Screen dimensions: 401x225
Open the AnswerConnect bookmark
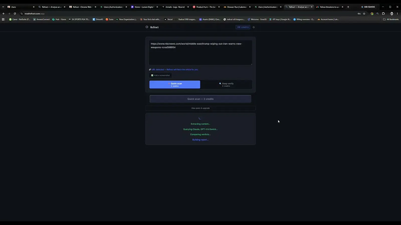coord(41,19)
